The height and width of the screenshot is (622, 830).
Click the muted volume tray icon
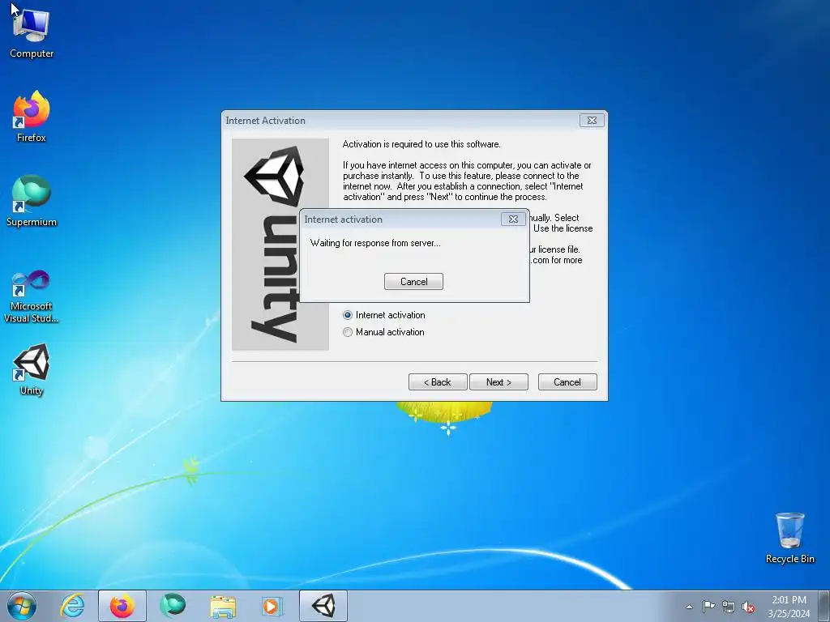coord(748,607)
